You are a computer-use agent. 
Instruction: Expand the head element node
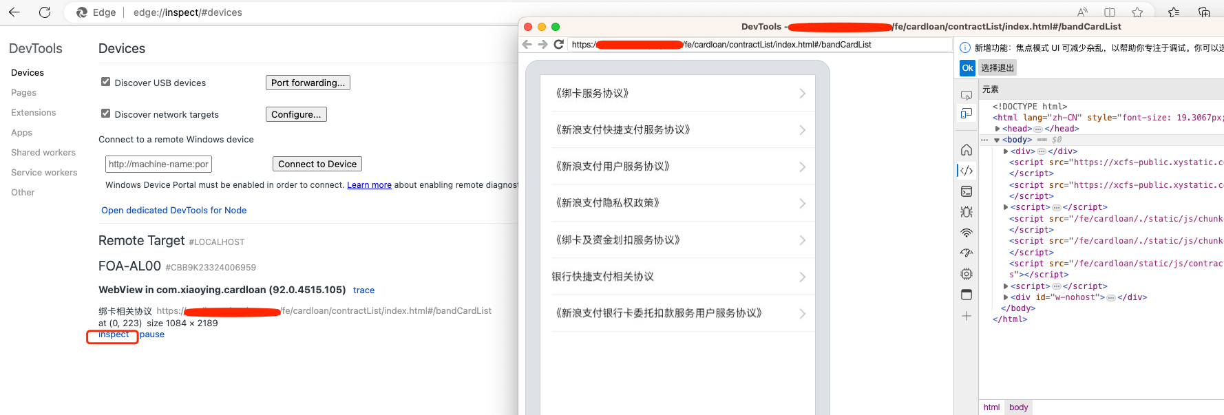tap(998, 129)
